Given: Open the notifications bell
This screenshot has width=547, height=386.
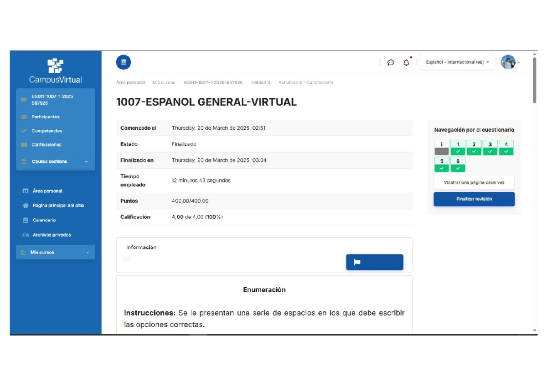Looking at the screenshot, I should [x=406, y=62].
